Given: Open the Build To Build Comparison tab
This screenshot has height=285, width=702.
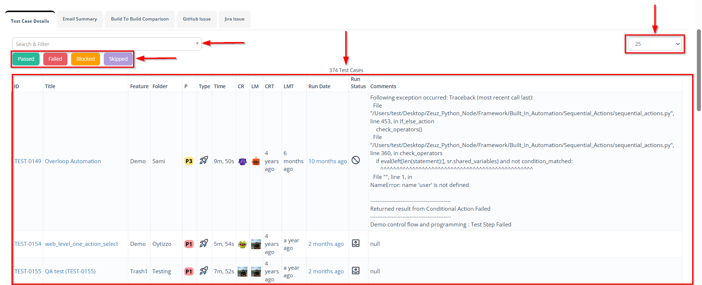Looking at the screenshot, I should 140,19.
